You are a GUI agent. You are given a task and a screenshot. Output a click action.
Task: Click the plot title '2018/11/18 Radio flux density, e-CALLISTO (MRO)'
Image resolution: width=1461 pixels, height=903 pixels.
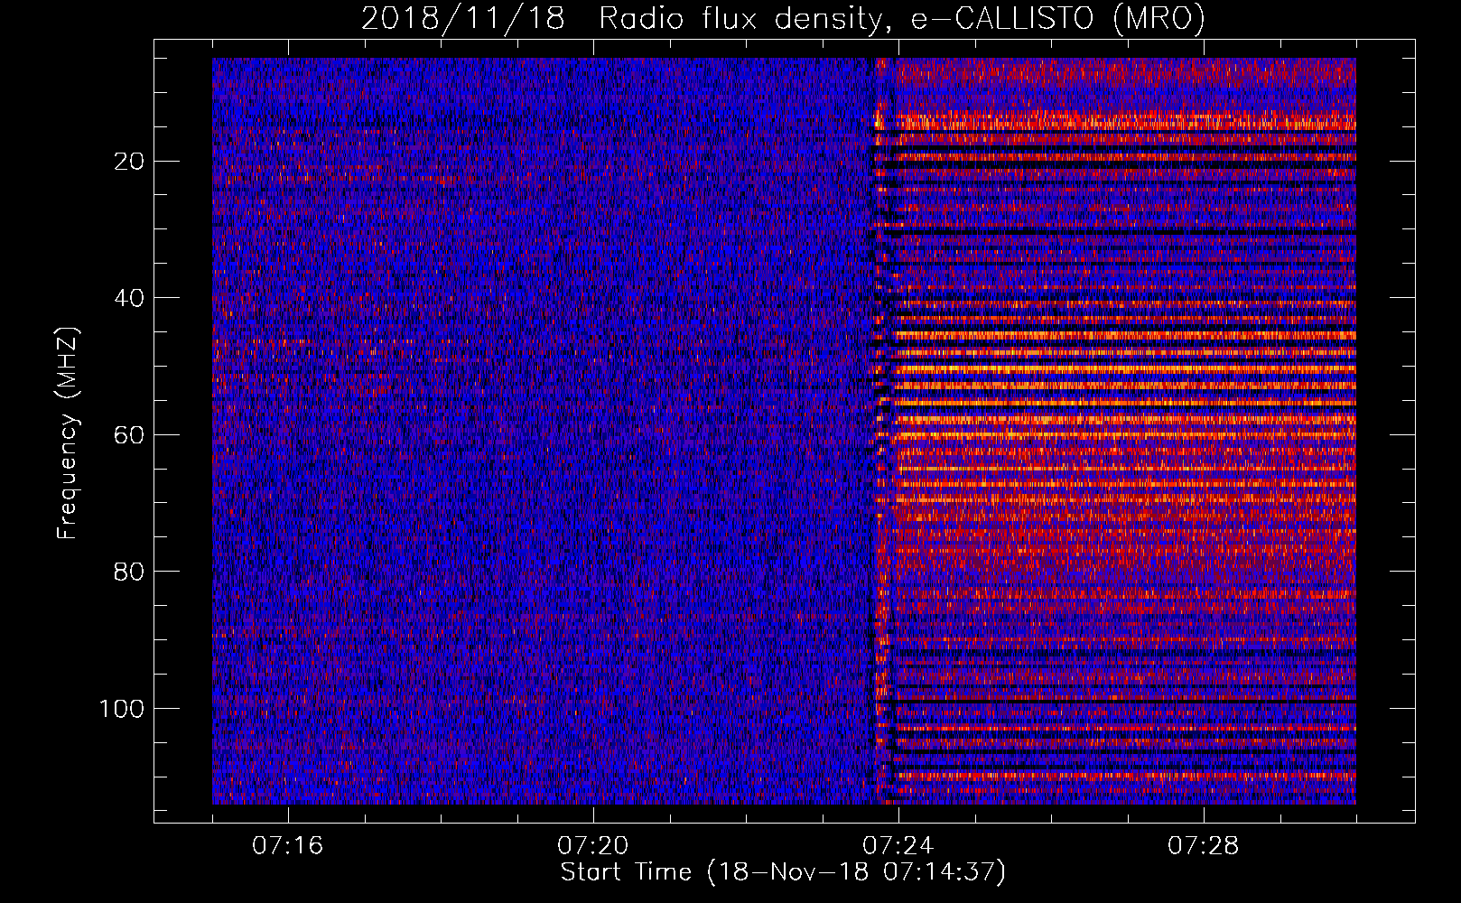click(783, 18)
